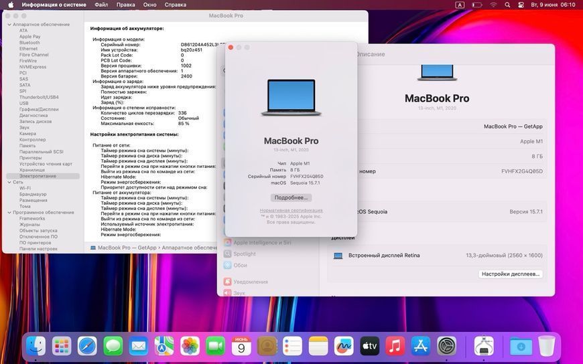Open the Trash in the Dock

pos(547,346)
